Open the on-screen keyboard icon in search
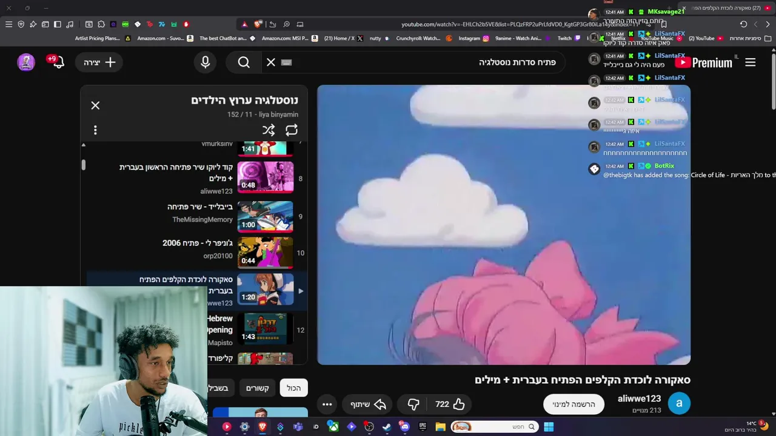Image resolution: width=776 pixels, height=436 pixels. 287,62
